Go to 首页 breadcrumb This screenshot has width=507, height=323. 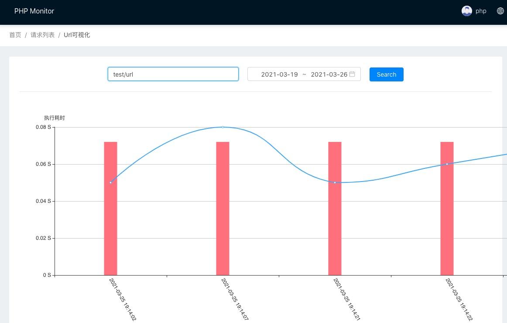(15, 35)
